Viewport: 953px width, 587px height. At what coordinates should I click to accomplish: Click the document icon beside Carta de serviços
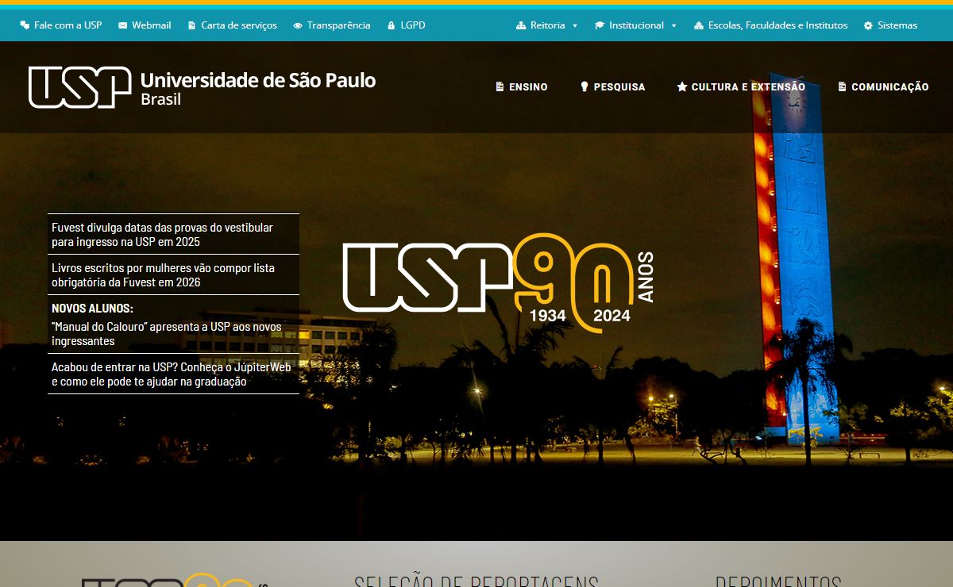(x=191, y=25)
